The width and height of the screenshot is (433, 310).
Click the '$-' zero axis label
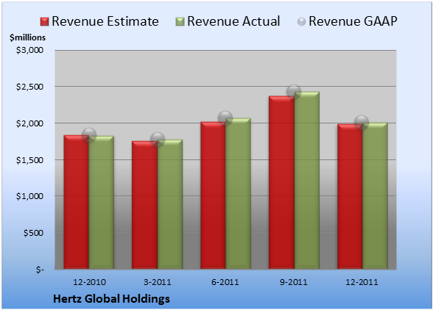pos(40,270)
